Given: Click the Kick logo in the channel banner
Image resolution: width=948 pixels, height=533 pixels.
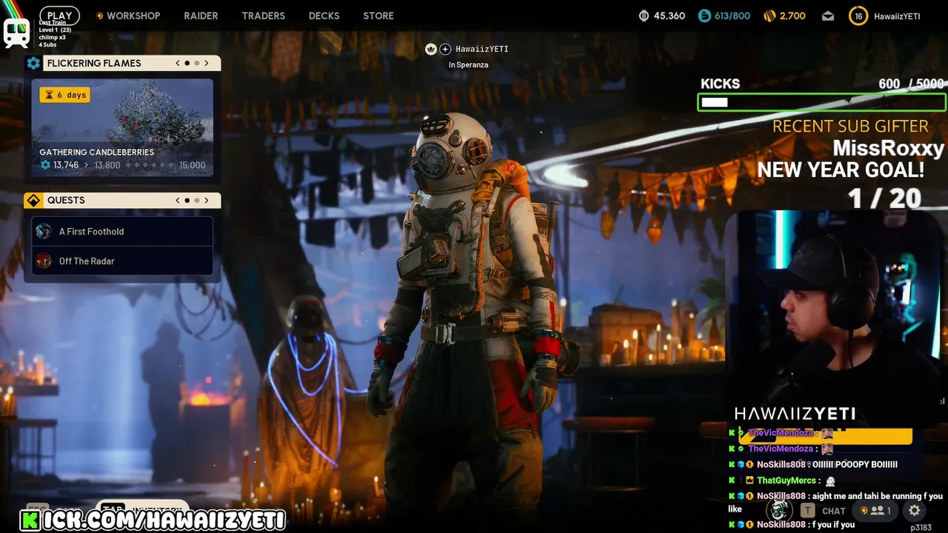Looking at the screenshot, I should point(31,520).
